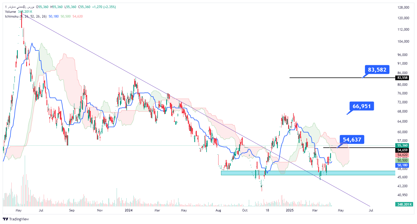417x224 pixels.
Task: Click the Oct label on time axis
Action: click(245, 210)
